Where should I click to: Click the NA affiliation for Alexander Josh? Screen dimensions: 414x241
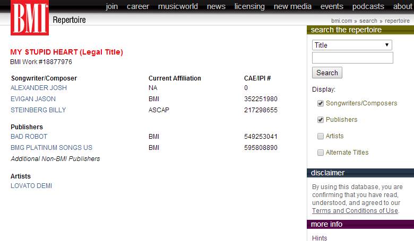coord(153,88)
